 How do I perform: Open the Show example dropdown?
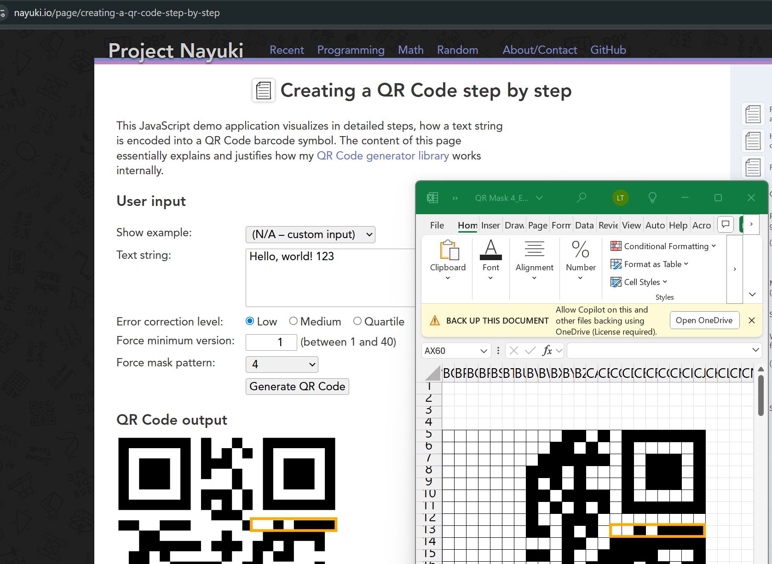(311, 234)
